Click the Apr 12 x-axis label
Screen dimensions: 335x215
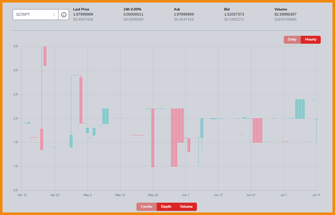(x=22, y=195)
